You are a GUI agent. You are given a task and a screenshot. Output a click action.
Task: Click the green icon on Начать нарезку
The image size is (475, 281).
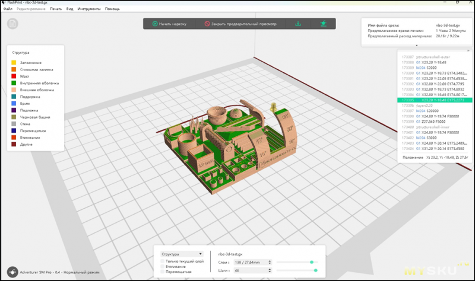tap(155, 24)
